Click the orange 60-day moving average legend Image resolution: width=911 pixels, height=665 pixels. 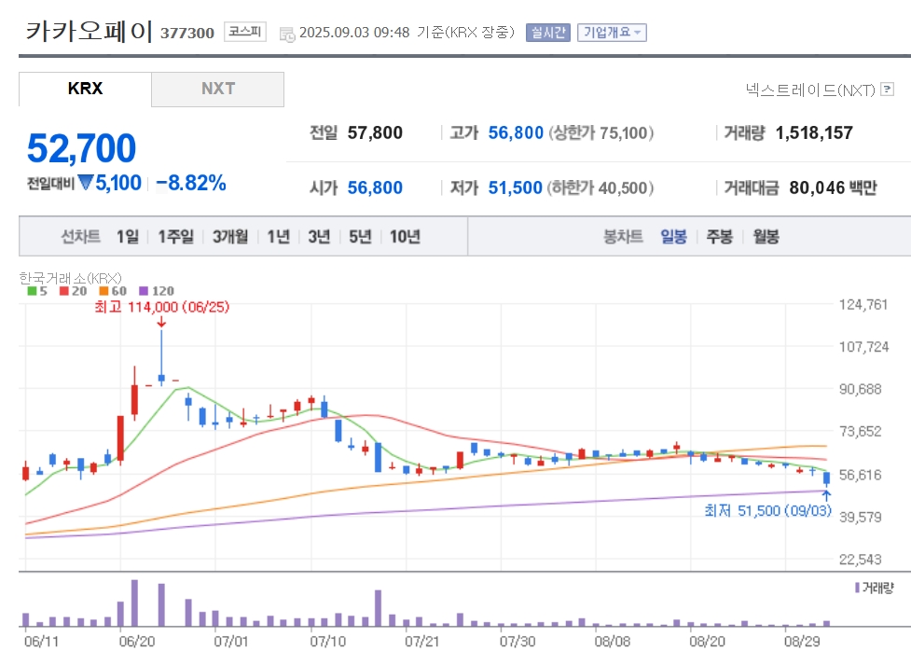click(113, 291)
